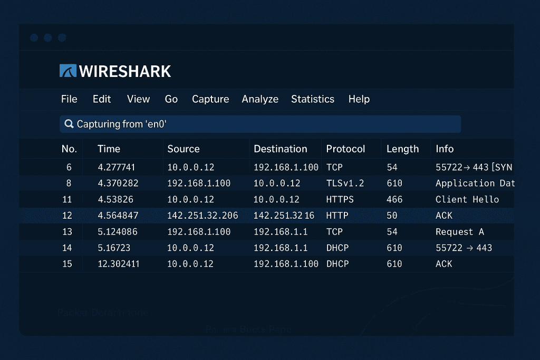
Task: Click the middle window control dot
Action: [48, 37]
